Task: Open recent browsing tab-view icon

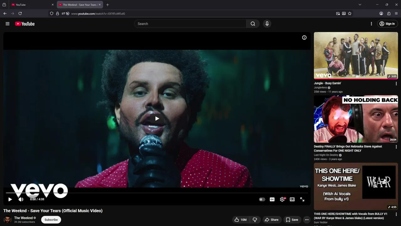Action: point(4,5)
